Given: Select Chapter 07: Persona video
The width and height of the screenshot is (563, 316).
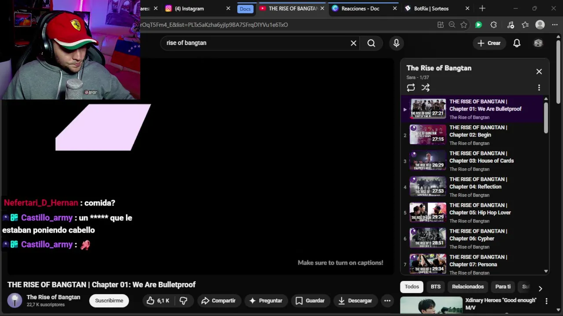Looking at the screenshot, I should 472,263.
